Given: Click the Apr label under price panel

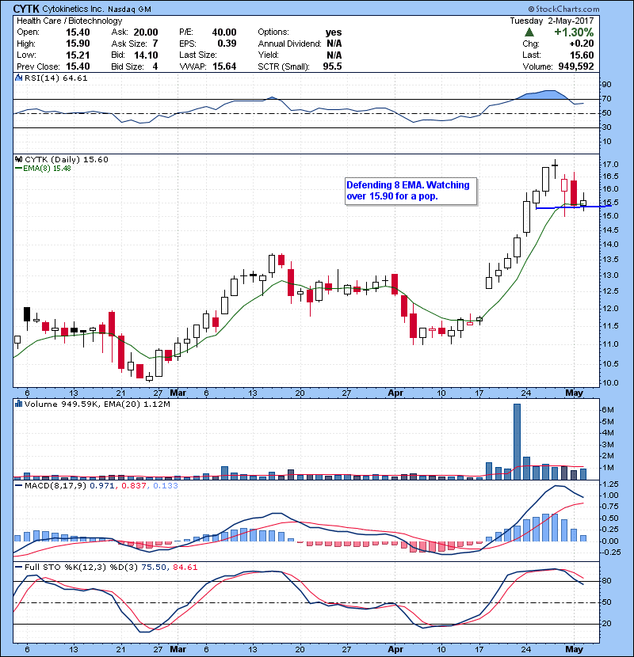Looking at the screenshot, I should click(x=395, y=393).
